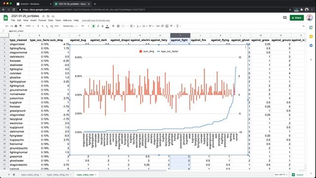Open the chart's three-dot options menu

coord(245,47)
